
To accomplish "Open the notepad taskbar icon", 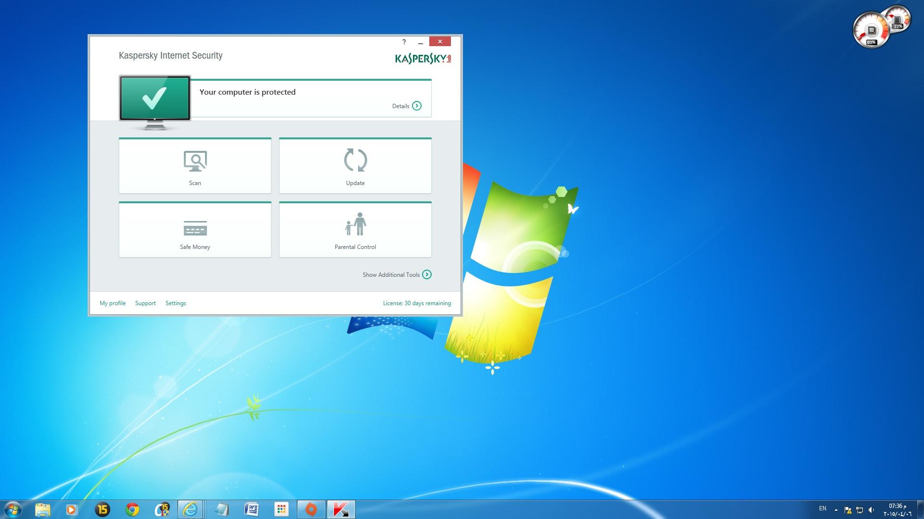I will click(x=222, y=509).
